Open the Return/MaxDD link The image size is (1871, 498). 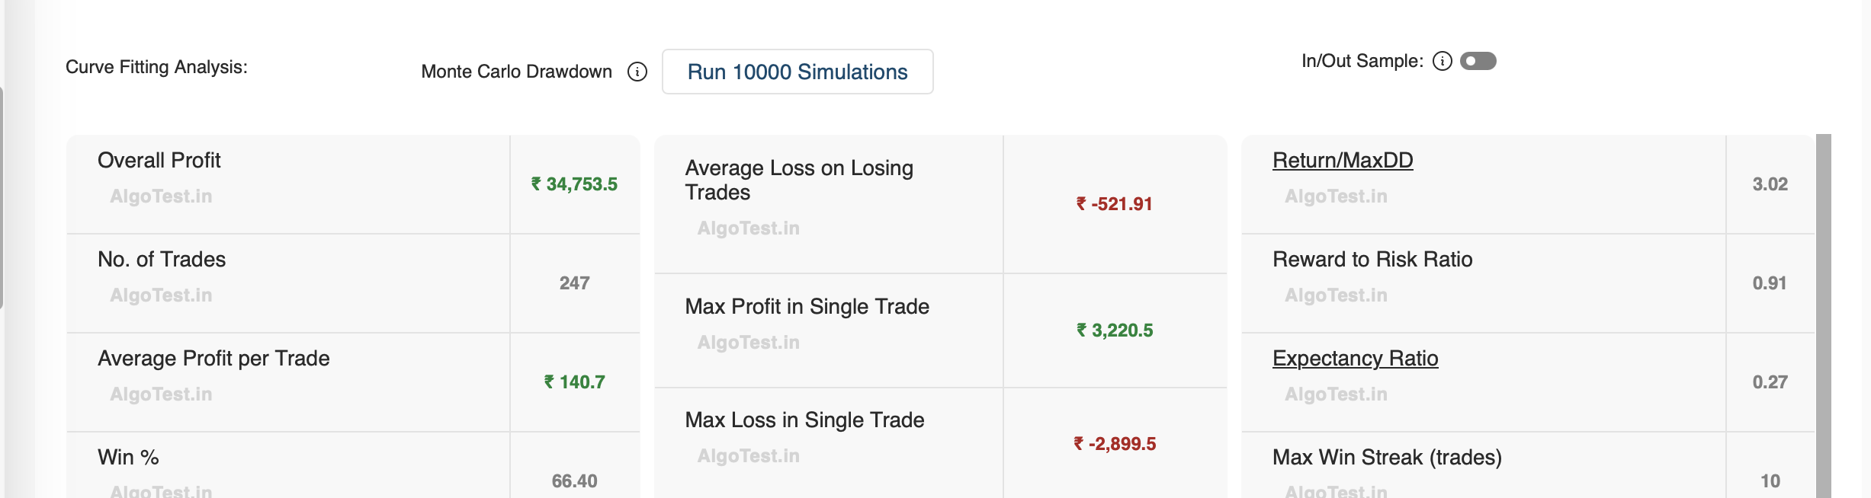pyautogui.click(x=1342, y=161)
